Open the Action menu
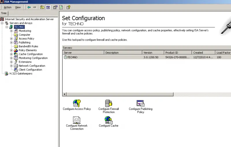Screen dimensions: 231x147 point(8,7)
